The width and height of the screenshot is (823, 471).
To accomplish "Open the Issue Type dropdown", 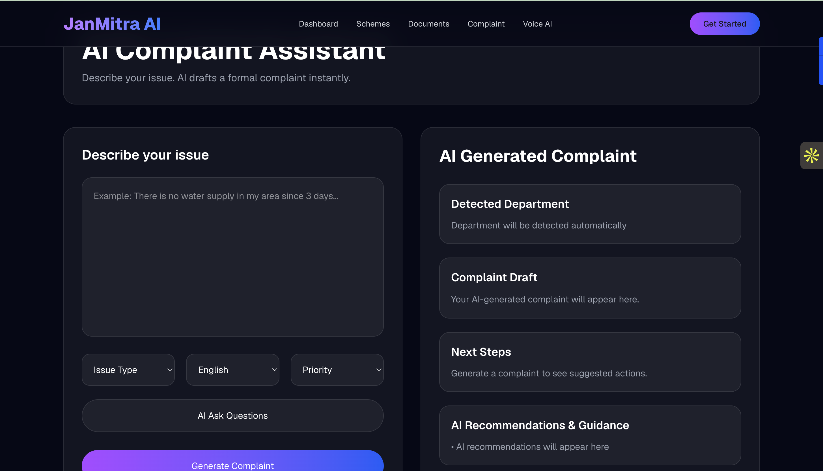I will (128, 370).
